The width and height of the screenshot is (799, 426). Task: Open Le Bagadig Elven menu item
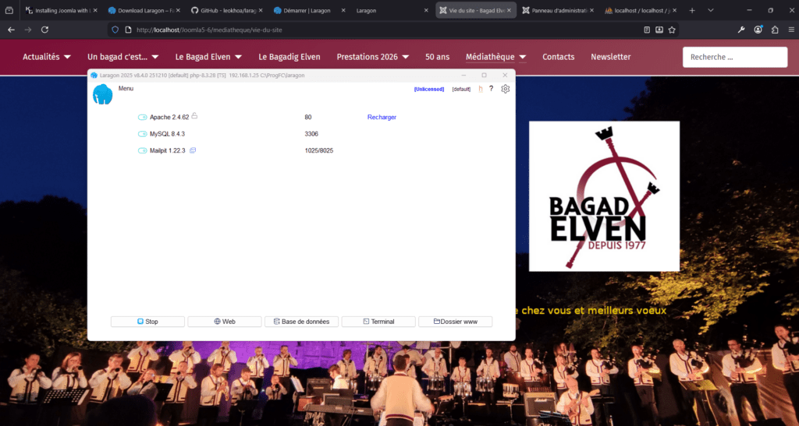[x=289, y=57]
